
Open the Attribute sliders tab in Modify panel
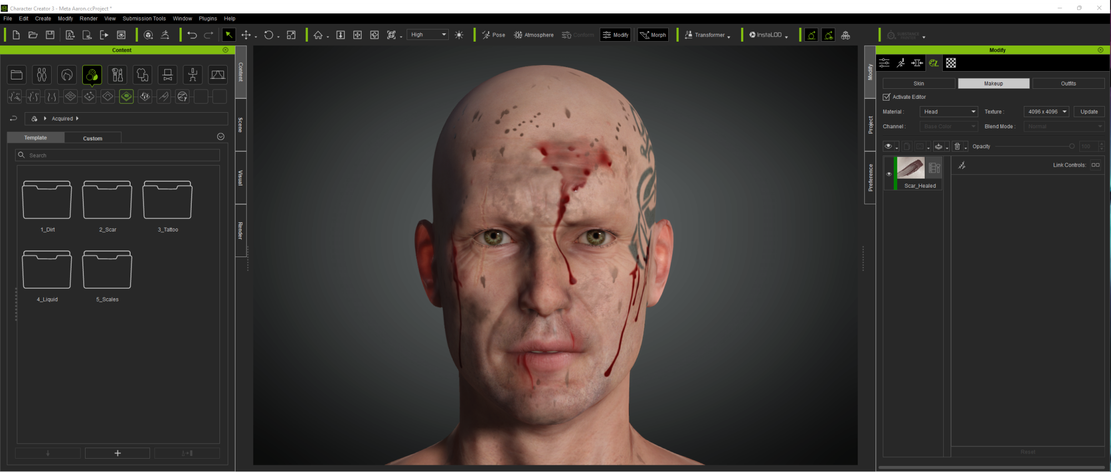click(x=884, y=63)
